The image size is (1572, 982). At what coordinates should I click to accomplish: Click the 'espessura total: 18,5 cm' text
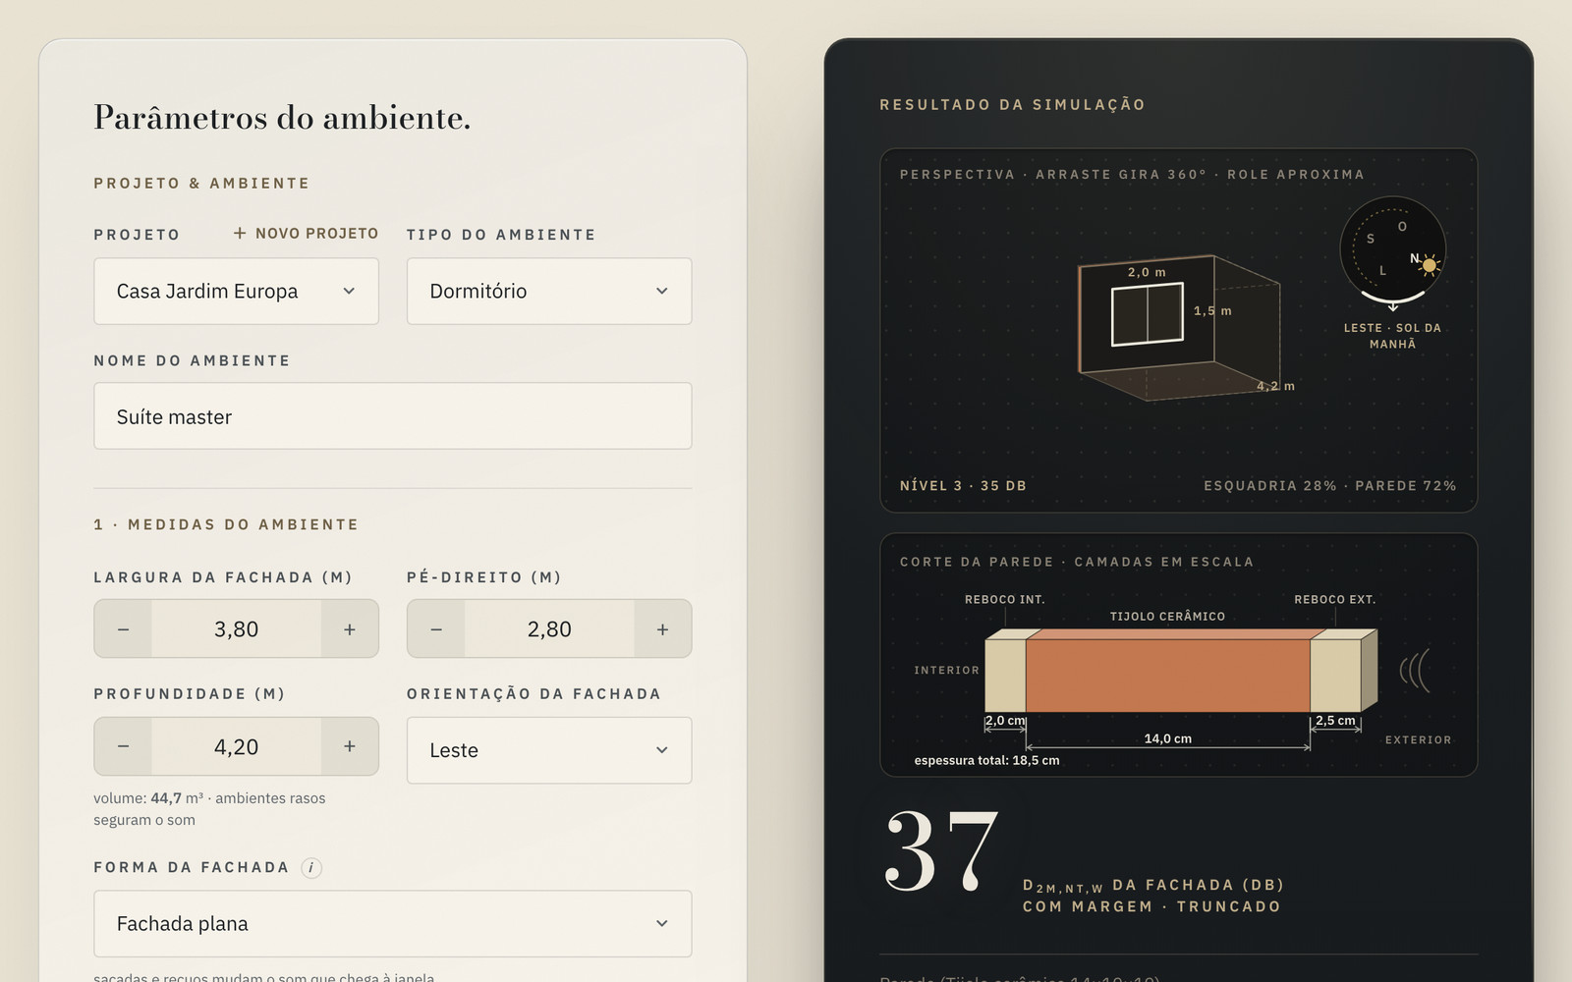[986, 760]
